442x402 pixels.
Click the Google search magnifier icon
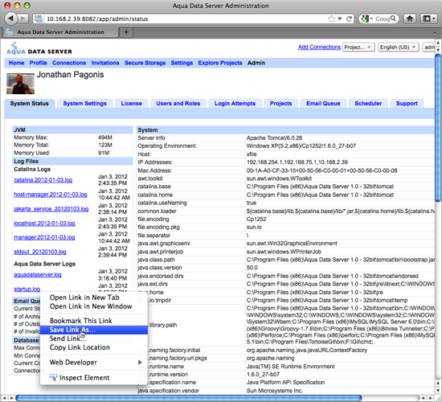point(393,18)
